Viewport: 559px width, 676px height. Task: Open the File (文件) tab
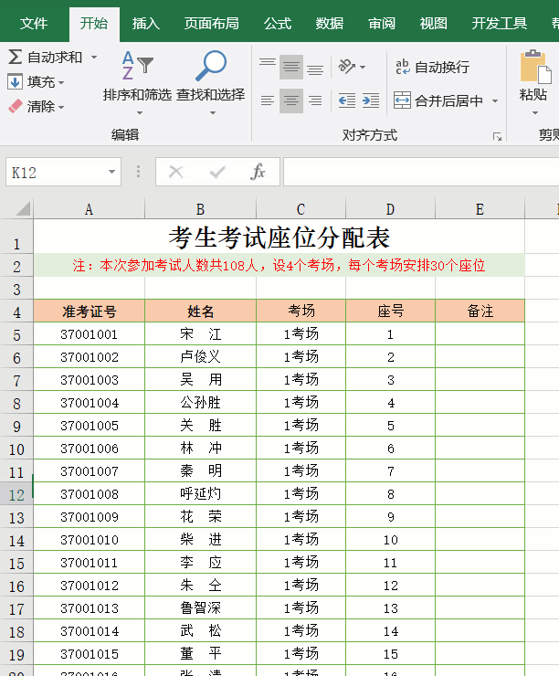(34, 23)
